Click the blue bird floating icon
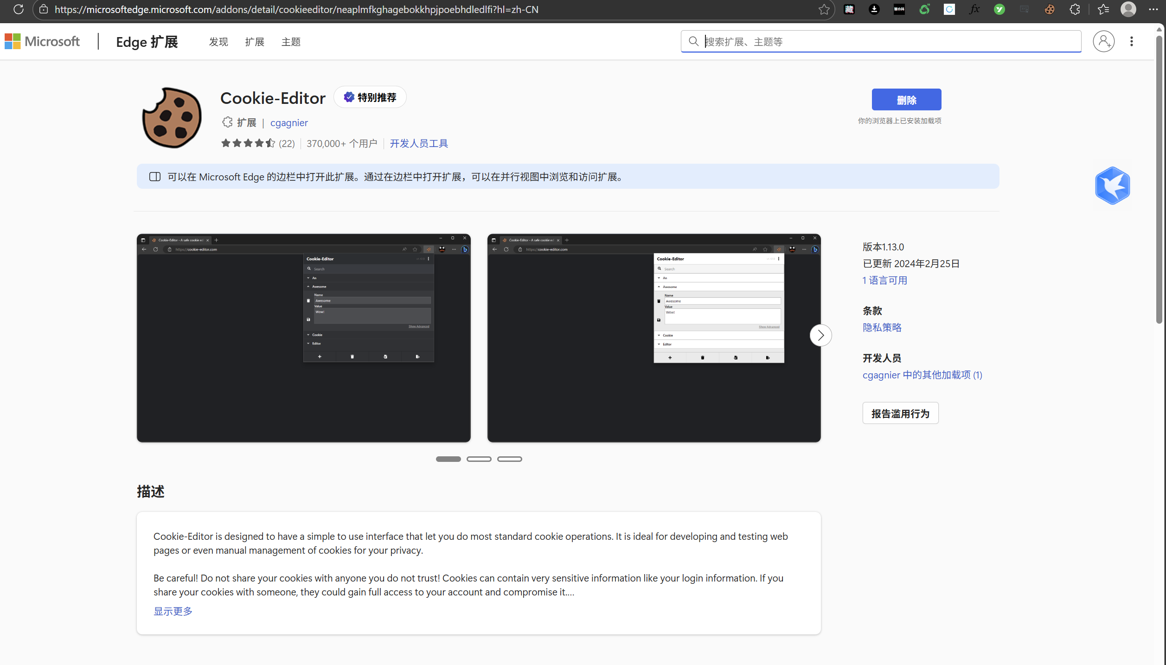The image size is (1166, 665). coord(1112,185)
